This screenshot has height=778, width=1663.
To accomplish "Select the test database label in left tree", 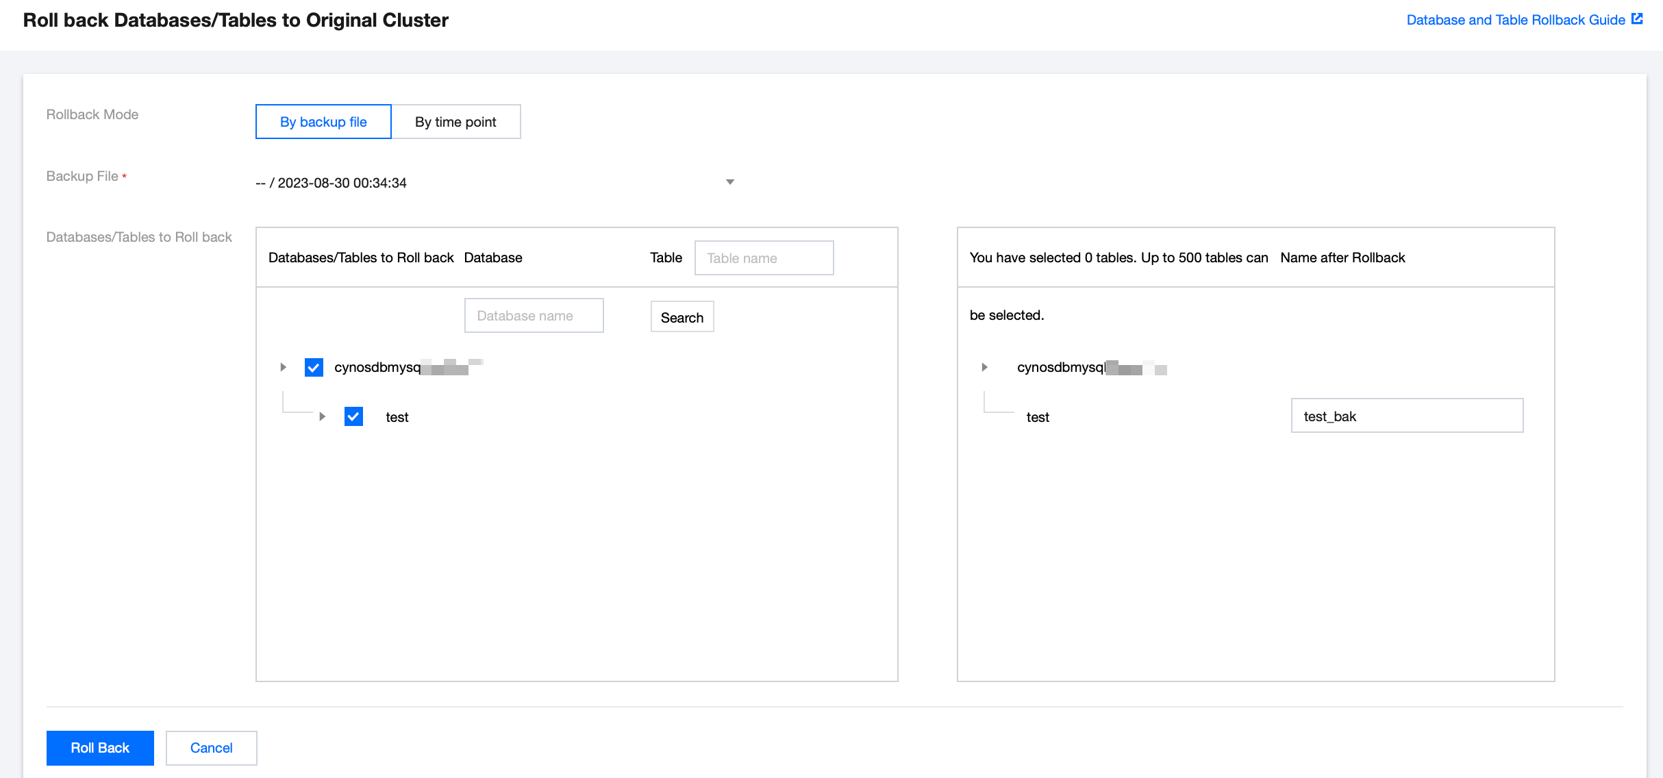I will 397,417.
